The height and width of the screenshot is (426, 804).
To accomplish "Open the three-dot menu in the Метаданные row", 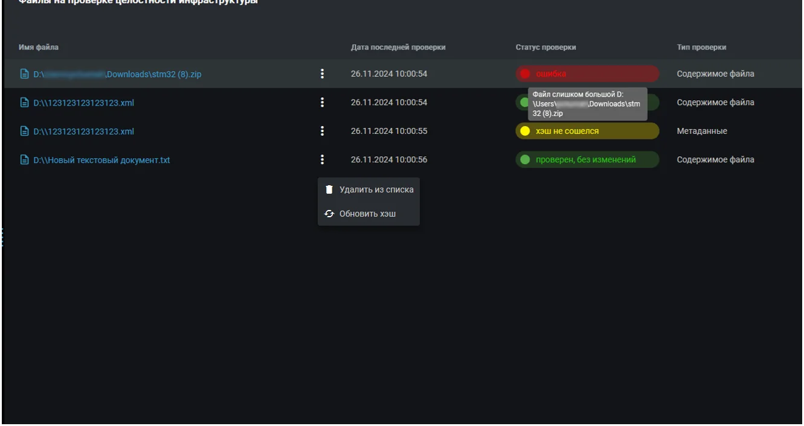I will (x=322, y=131).
